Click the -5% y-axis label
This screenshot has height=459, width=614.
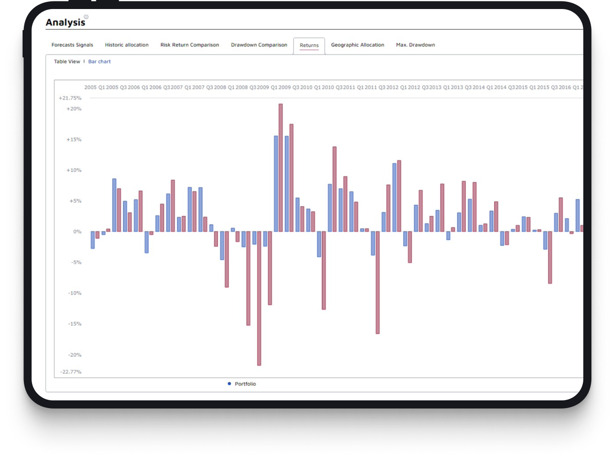(76, 262)
